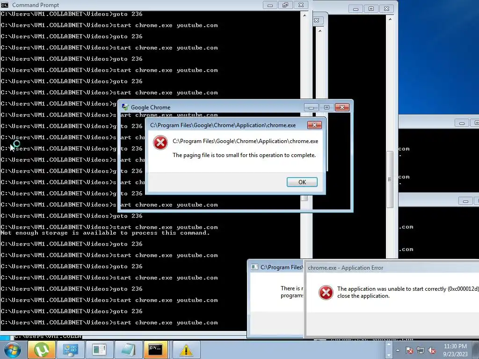Click the taskbar scroll up arrow

tap(389, 344)
